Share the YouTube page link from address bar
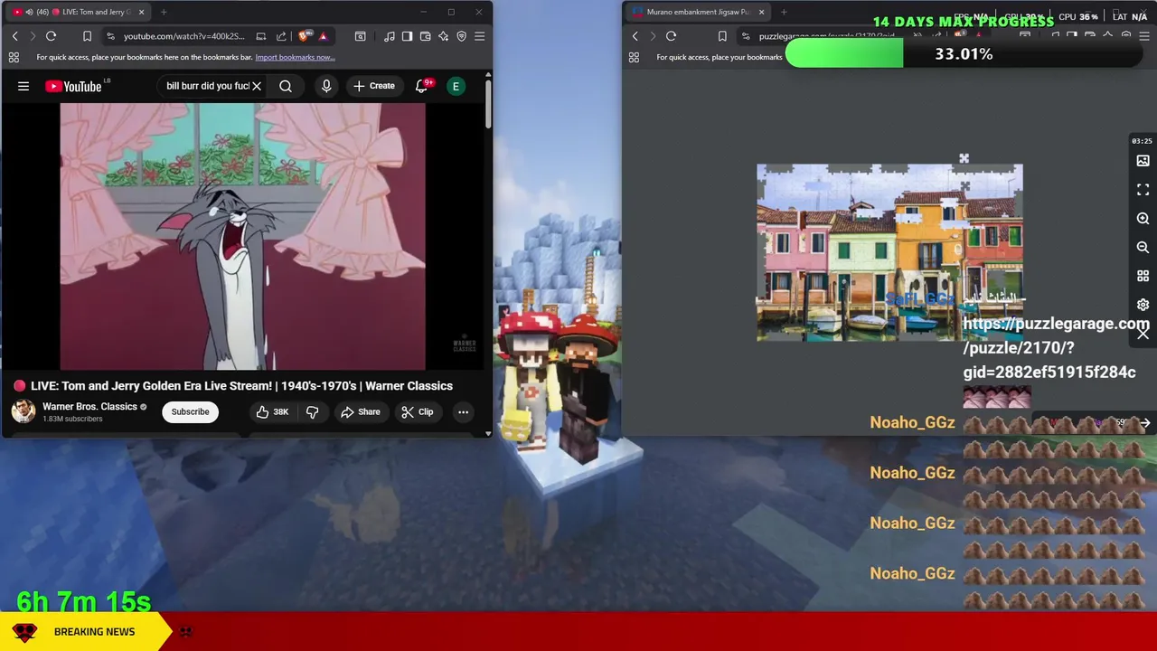The image size is (1157, 651). pos(281,36)
